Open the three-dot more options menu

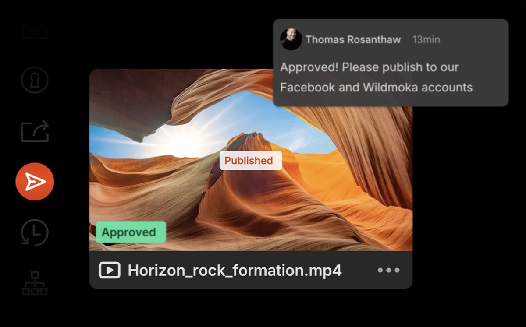click(388, 270)
